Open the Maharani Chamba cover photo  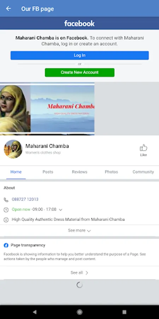(47, 109)
